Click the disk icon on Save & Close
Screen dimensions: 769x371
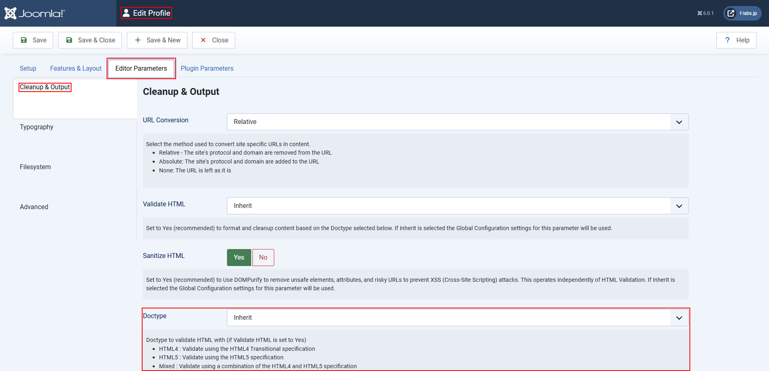tap(69, 40)
